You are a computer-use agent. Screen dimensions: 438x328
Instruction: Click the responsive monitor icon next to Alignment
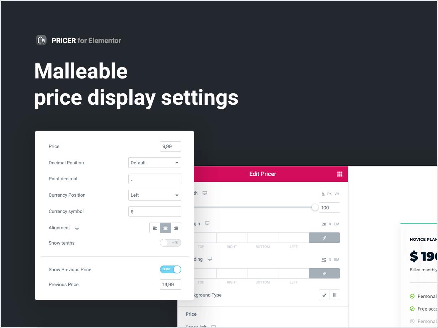[77, 228]
